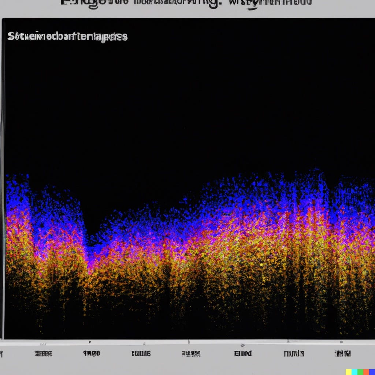This screenshot has width=375, height=375.
Task: Click the yellow square of the watermark strip
Action: tap(349, 371)
